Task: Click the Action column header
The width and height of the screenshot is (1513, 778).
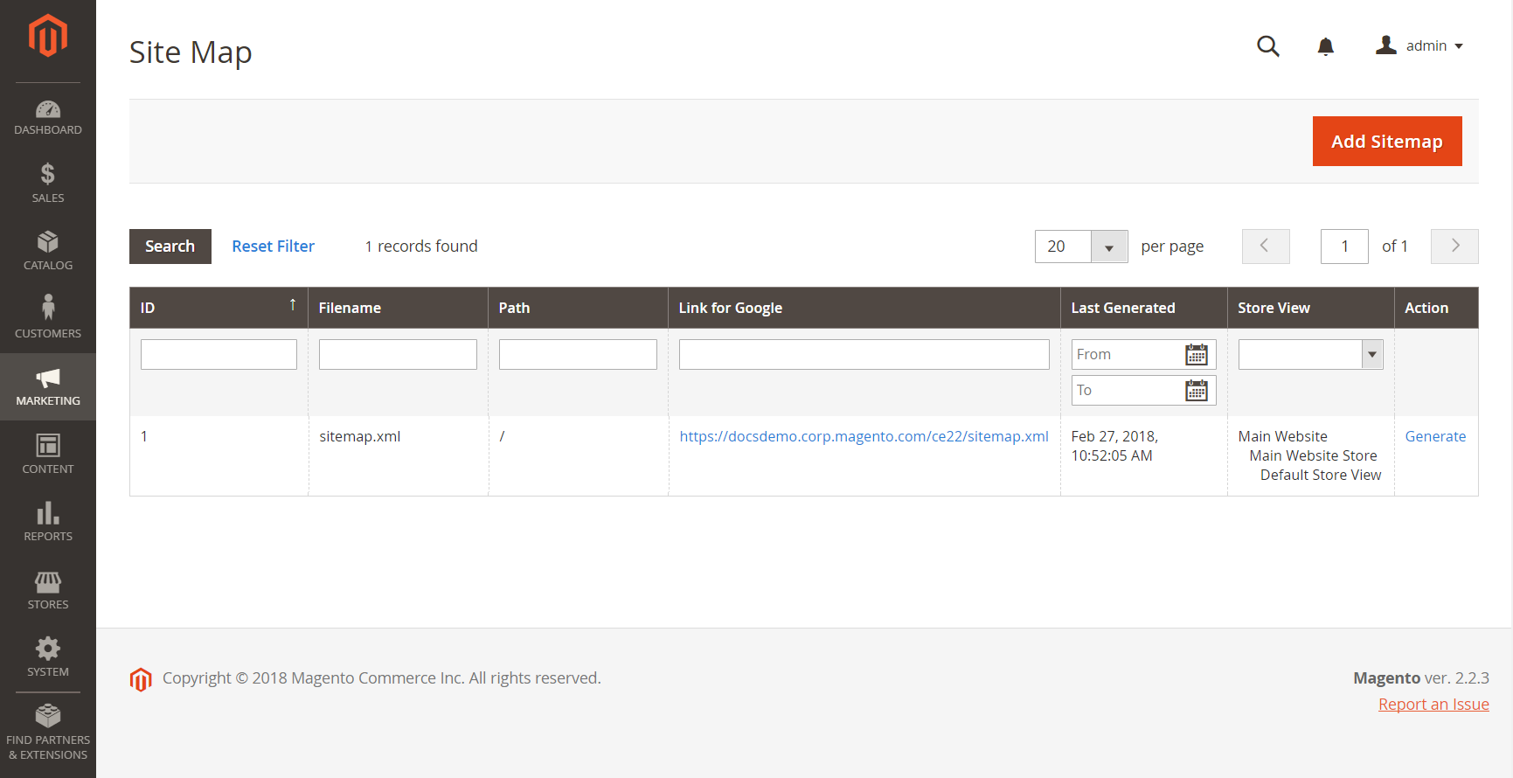Action: pyautogui.click(x=1436, y=308)
